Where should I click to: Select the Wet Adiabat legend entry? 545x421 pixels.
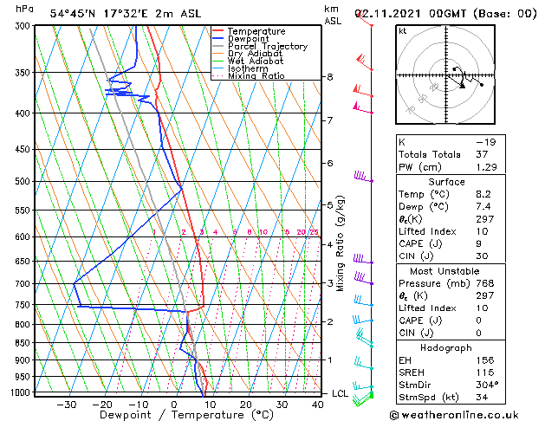point(256,62)
